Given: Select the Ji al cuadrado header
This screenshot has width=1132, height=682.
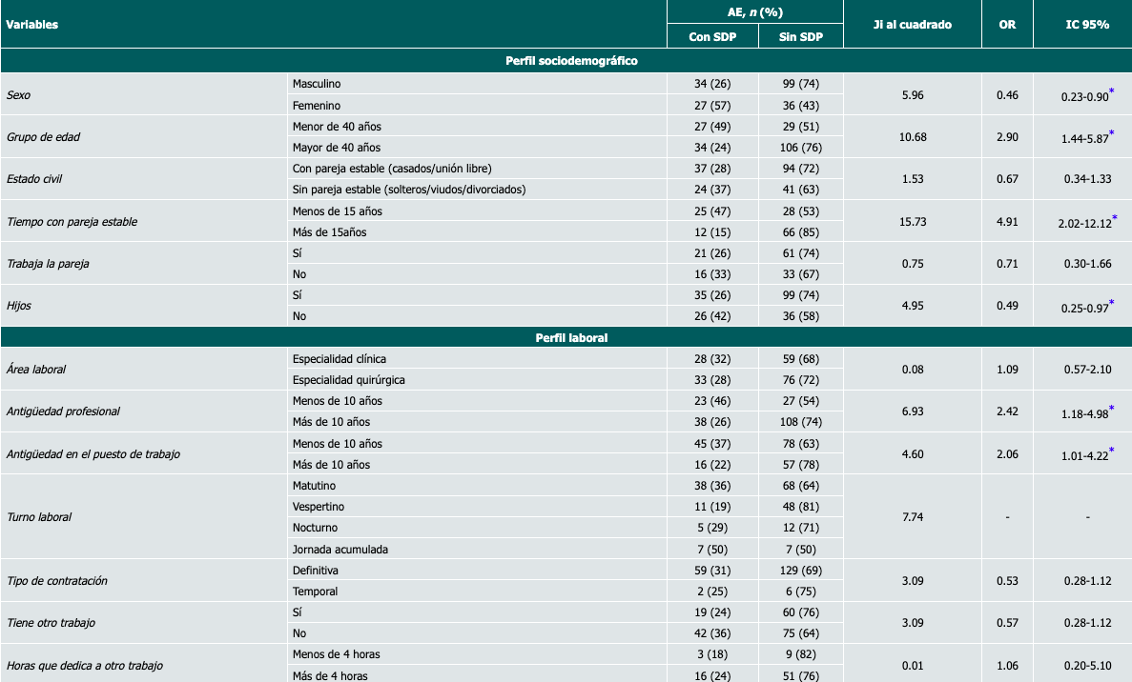Looking at the screenshot, I should click(912, 25).
